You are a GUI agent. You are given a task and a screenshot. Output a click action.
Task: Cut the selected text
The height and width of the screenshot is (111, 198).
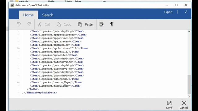coord(44,24)
